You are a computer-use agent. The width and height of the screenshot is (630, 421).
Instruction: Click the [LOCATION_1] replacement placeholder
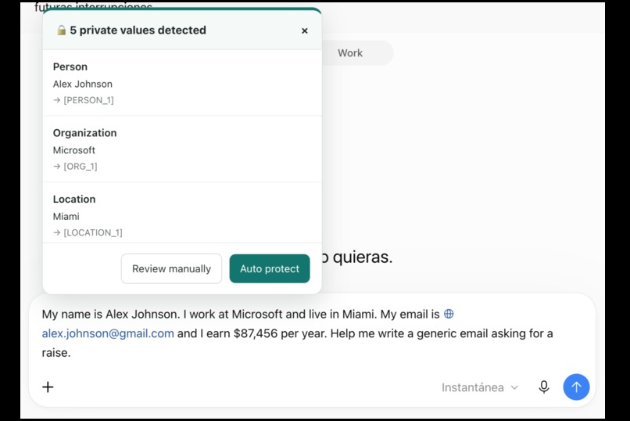[93, 232]
